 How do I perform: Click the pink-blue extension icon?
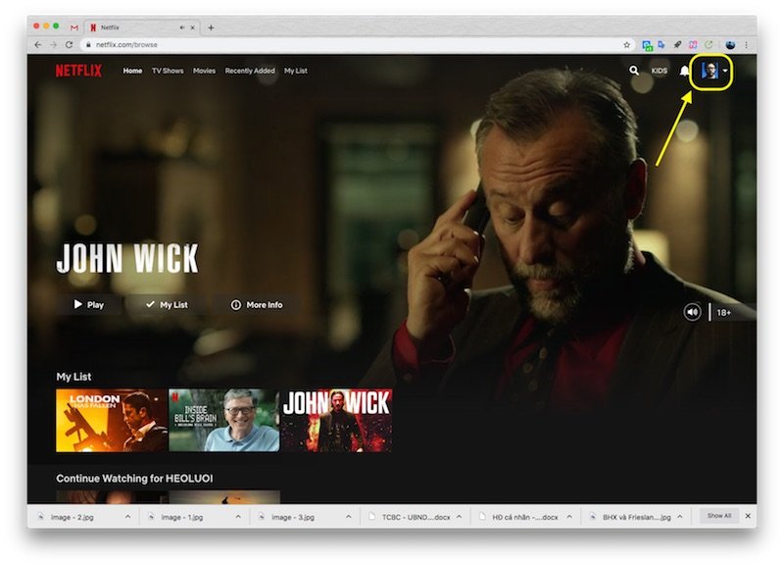693,44
